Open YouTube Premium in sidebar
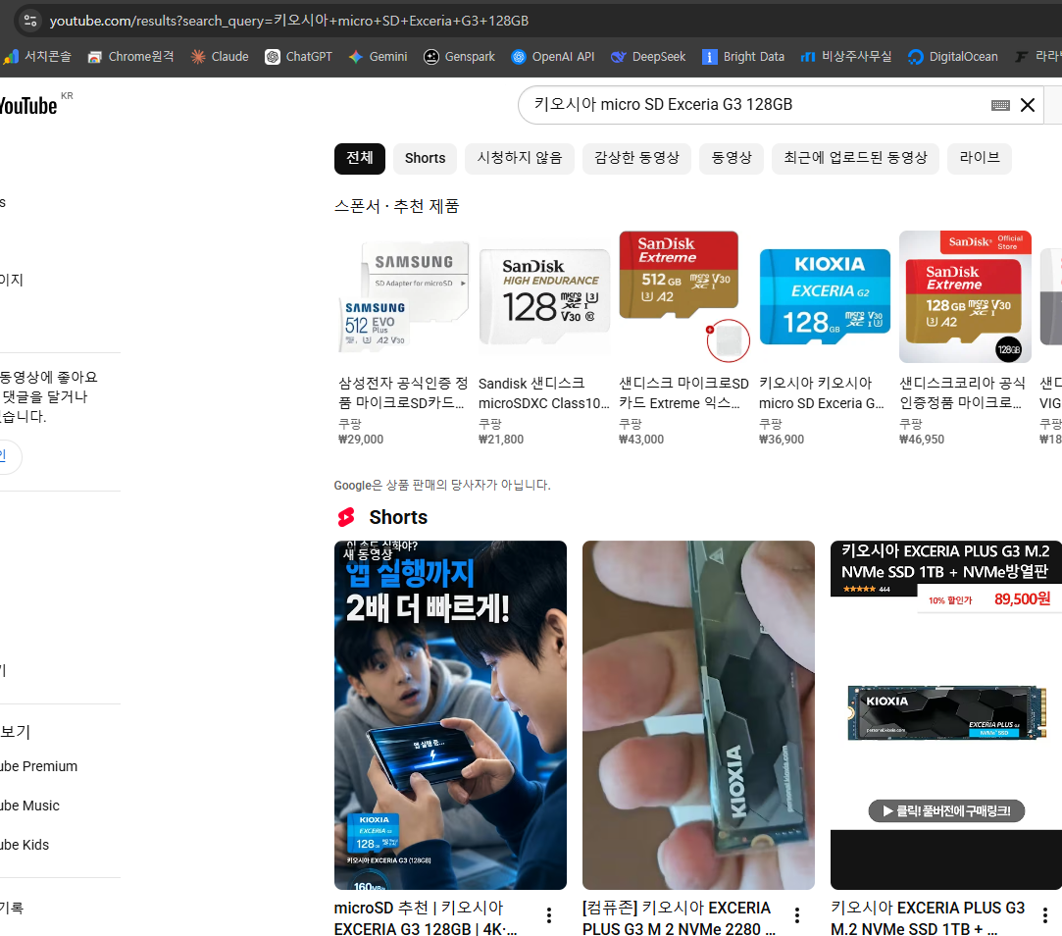1062x936 pixels. [x=38, y=766]
